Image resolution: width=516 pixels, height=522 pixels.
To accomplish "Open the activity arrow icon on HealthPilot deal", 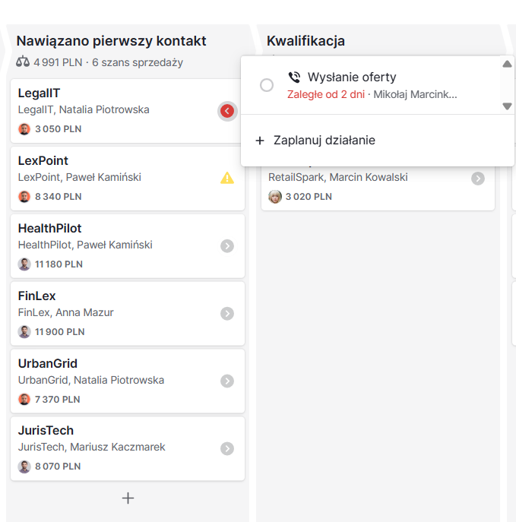I will pos(227,246).
